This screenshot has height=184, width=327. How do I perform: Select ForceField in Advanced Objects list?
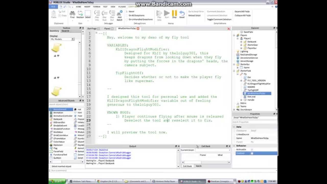tap(59, 151)
